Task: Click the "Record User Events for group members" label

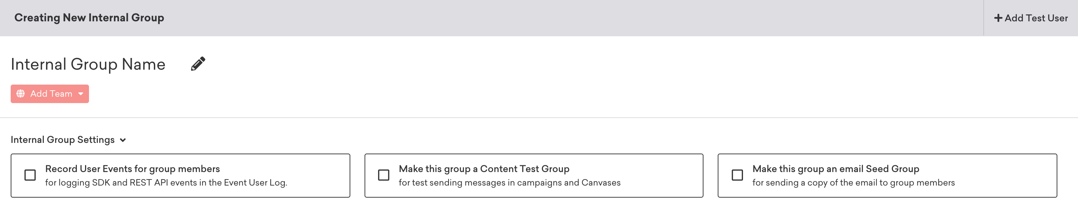Action: pos(132,169)
